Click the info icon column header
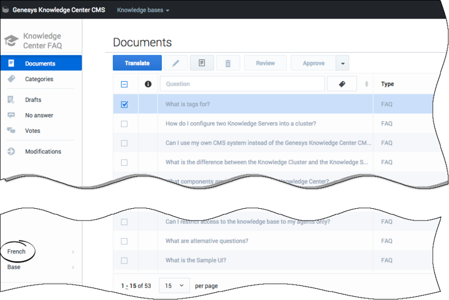The image size is (449, 300). [148, 84]
